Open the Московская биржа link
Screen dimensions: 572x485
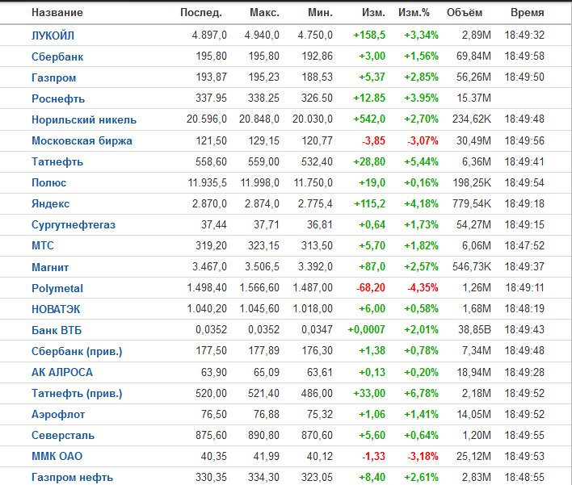click(82, 140)
